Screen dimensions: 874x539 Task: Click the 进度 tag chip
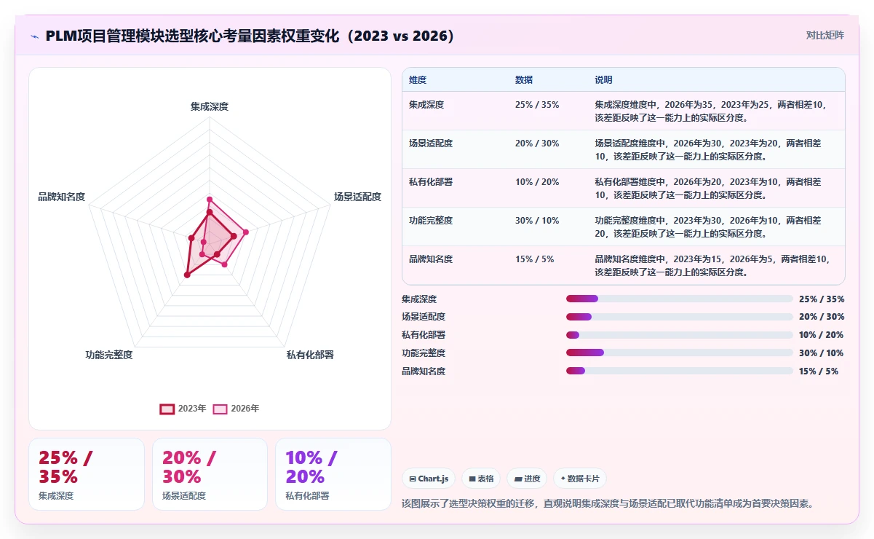[527, 479]
